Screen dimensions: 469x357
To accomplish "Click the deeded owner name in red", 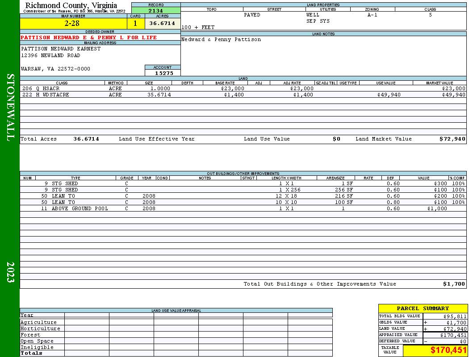I will pyautogui.click(x=88, y=37).
